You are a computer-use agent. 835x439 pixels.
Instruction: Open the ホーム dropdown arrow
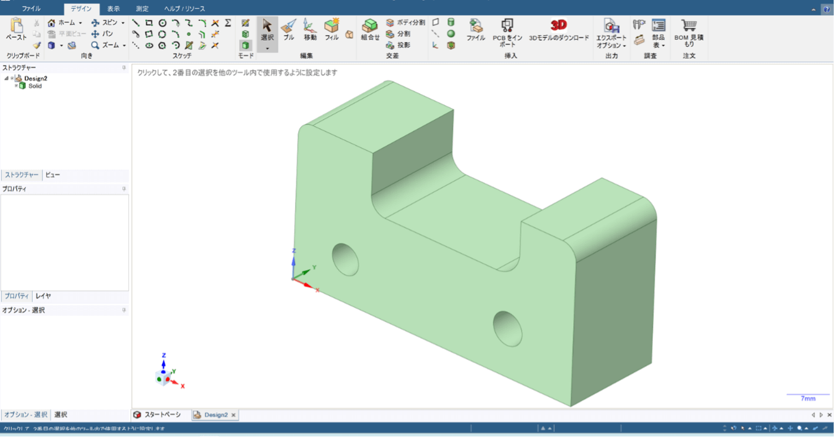coord(81,23)
